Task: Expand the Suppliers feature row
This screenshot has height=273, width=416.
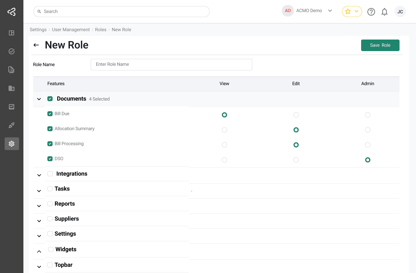Action: pos(39,220)
